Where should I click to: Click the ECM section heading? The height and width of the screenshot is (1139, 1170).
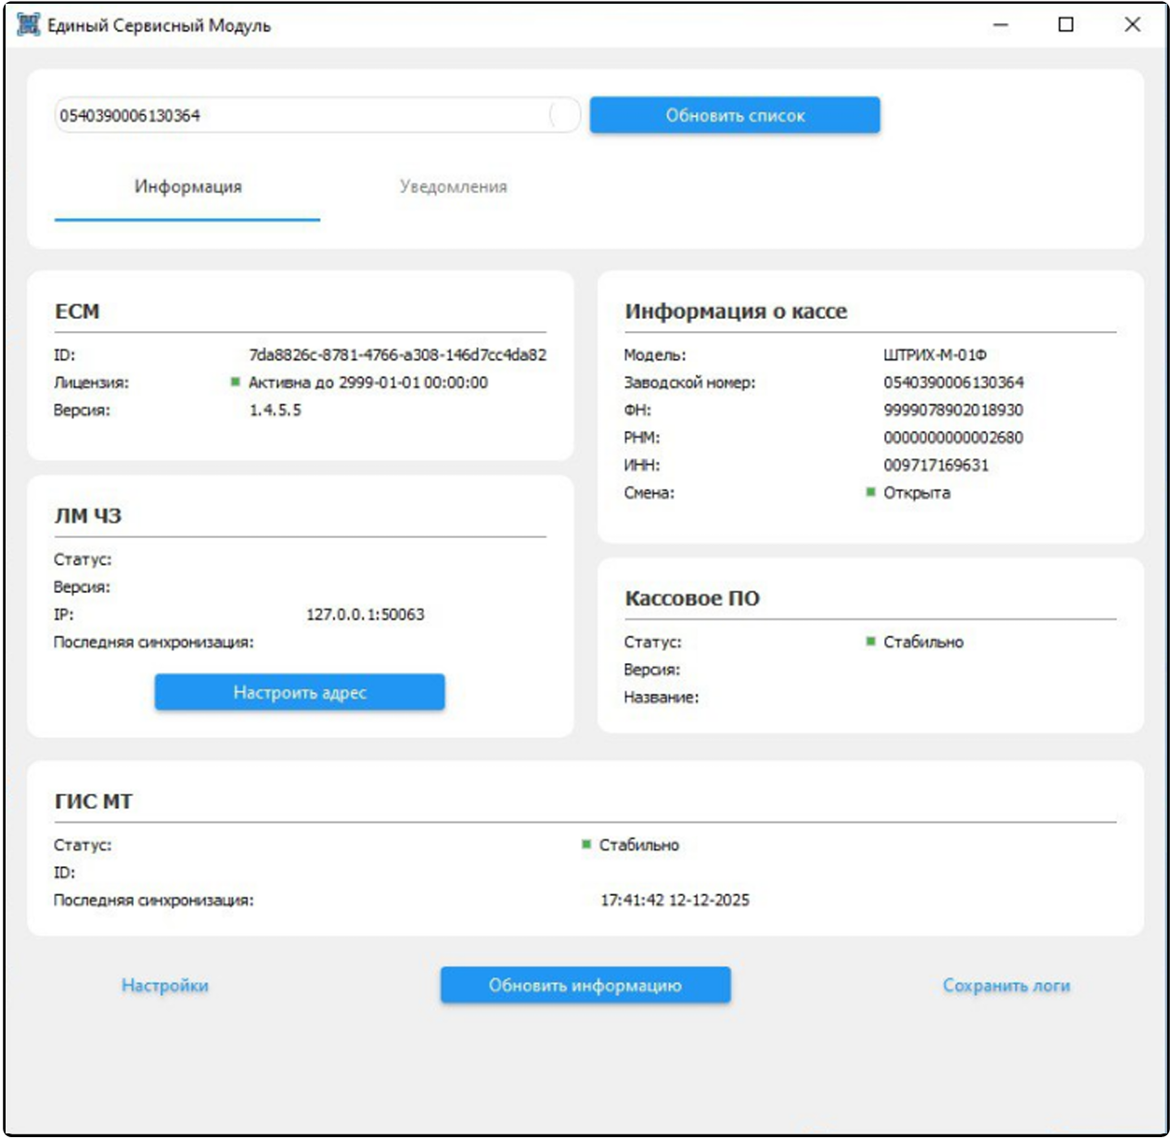[x=77, y=312]
